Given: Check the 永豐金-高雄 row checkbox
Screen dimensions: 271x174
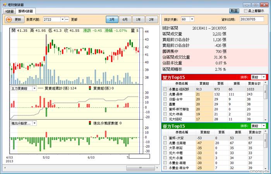Looking at the screenshot, I should (165, 163).
